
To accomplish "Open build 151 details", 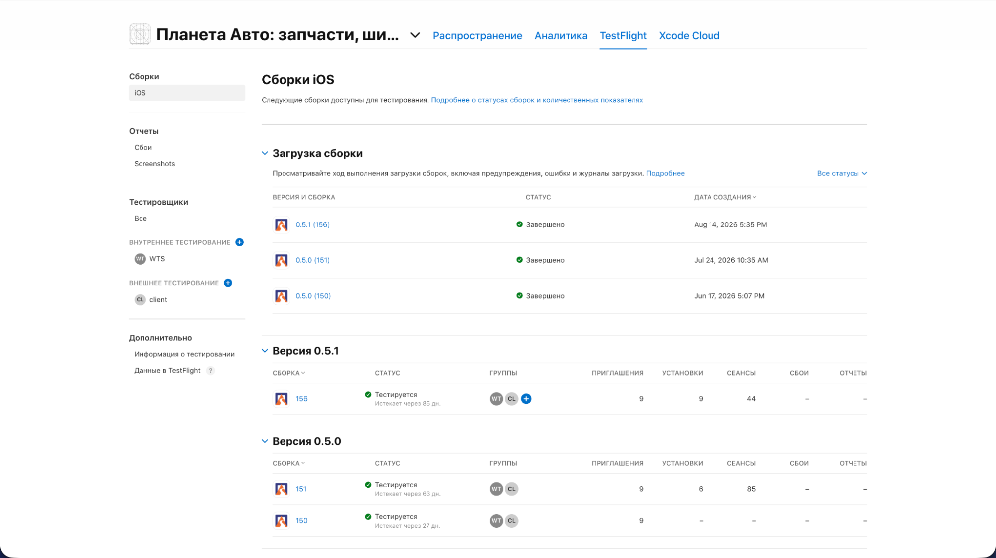I will [x=301, y=489].
